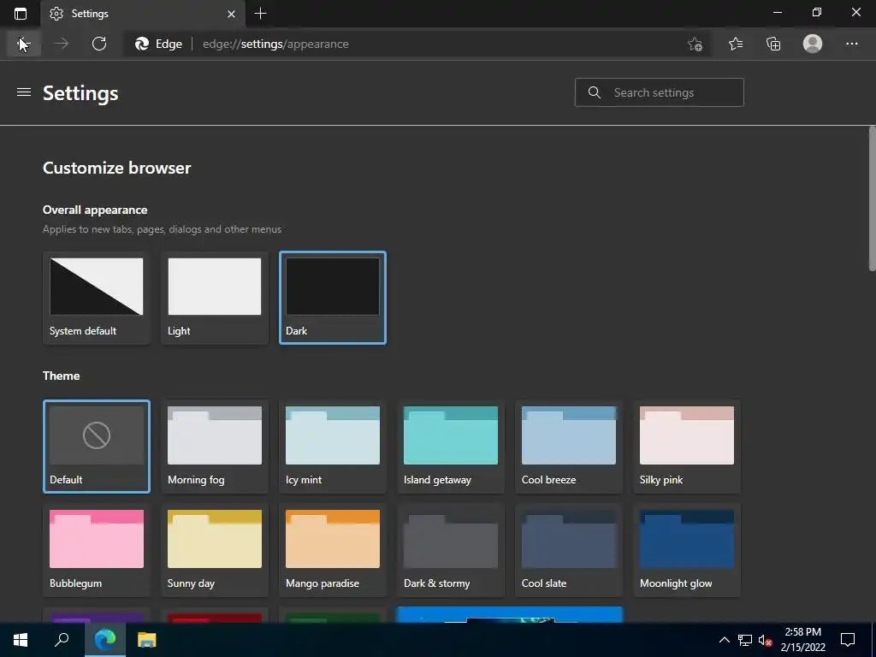Open File Explorer from taskbar

147,640
